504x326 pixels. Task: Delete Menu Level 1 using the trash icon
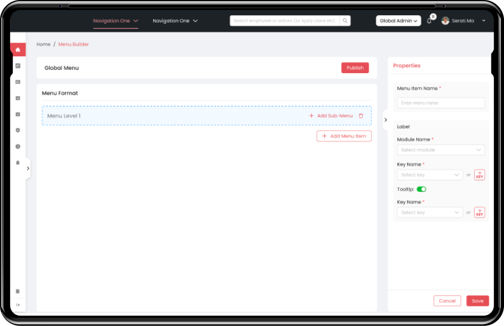tap(361, 116)
